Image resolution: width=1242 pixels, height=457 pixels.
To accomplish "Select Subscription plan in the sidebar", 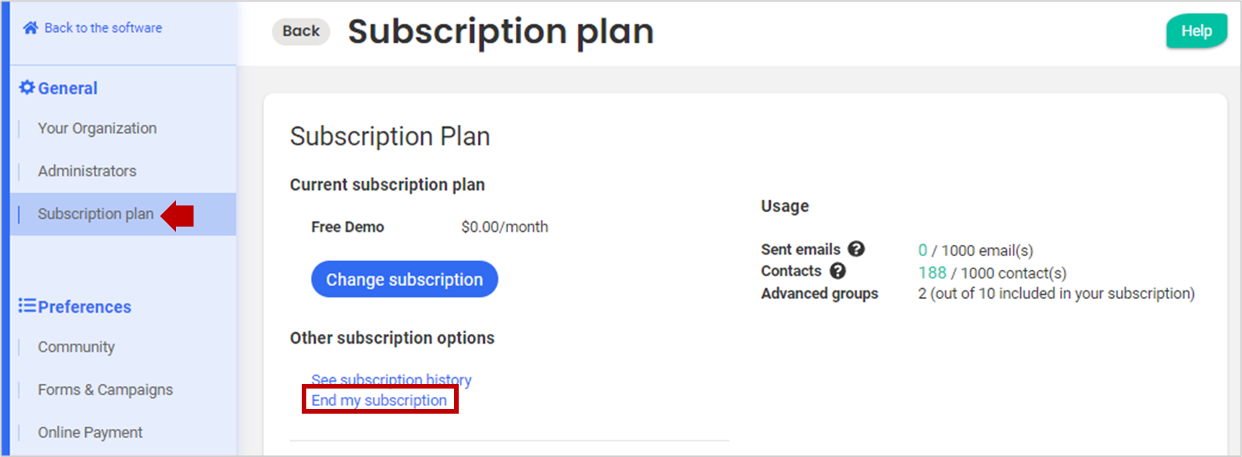I will click(96, 214).
